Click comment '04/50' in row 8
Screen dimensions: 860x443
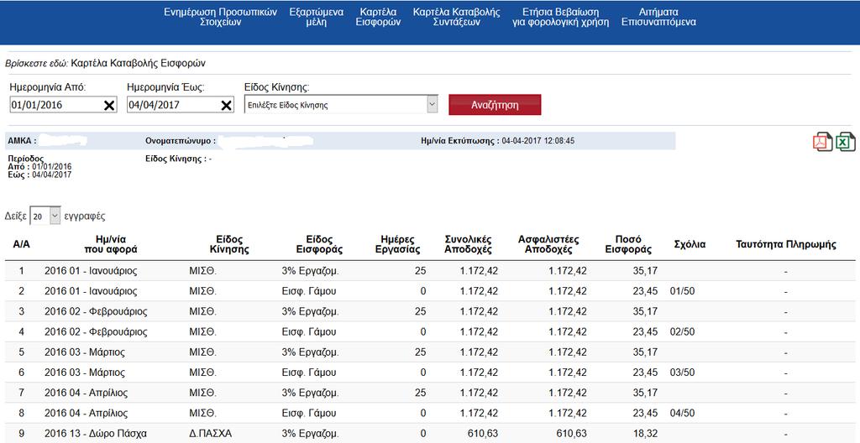tap(682, 413)
